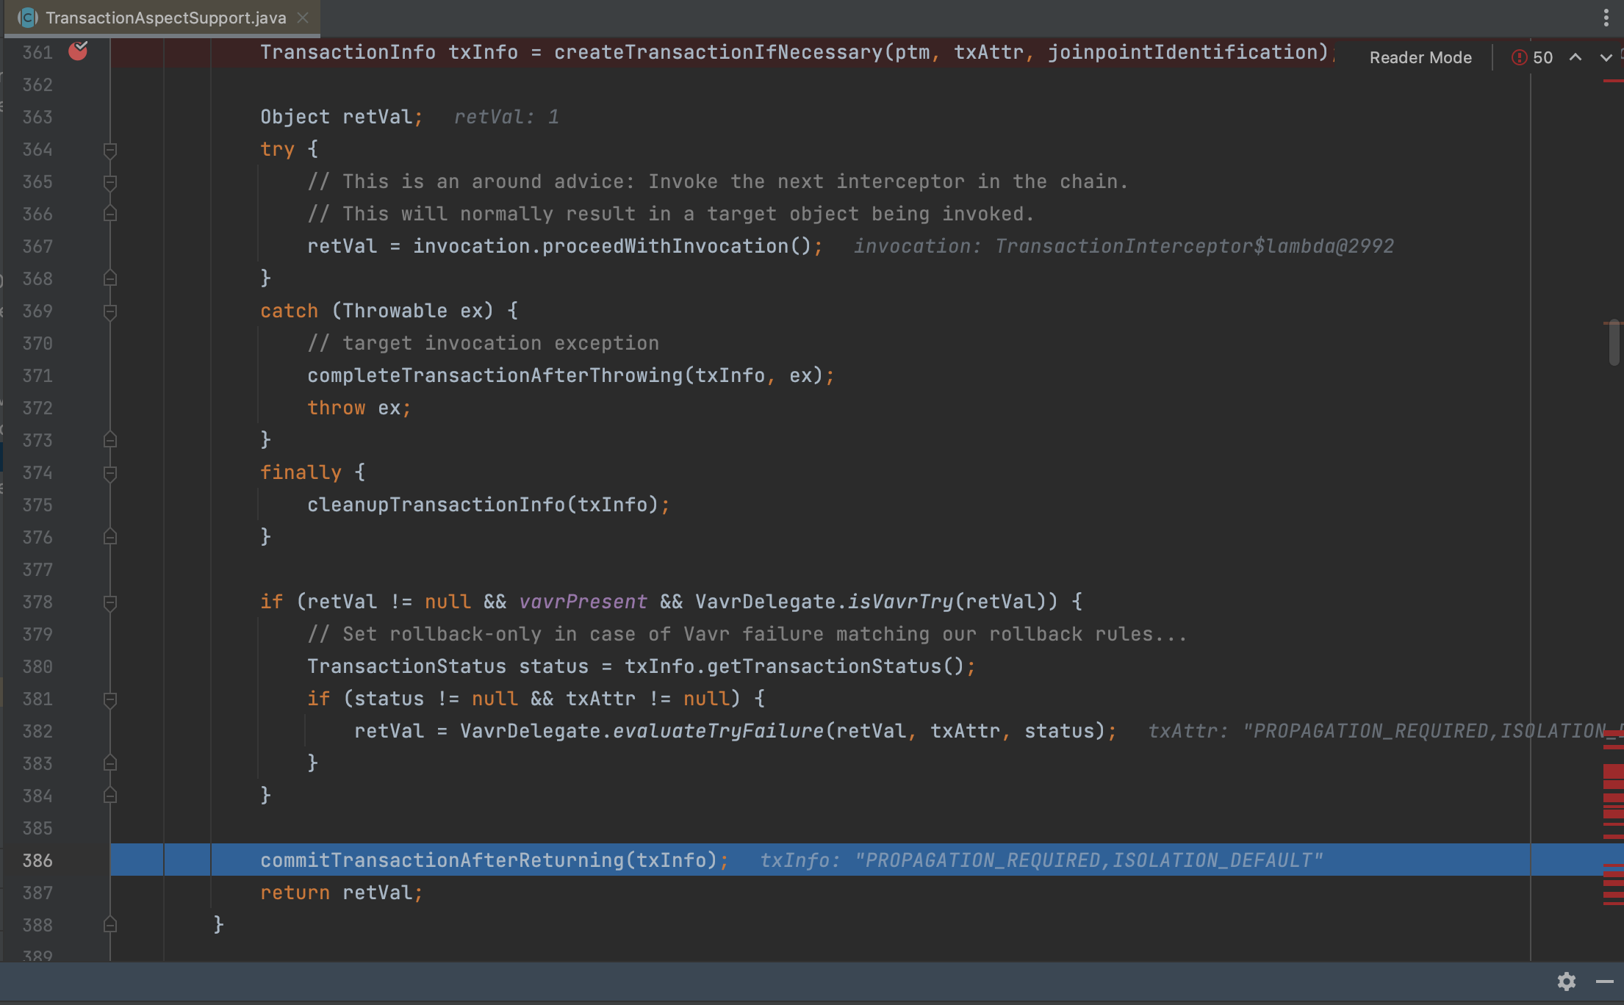Select the TransactionAspectSupport.java tab
This screenshot has height=1005, width=1624.
165,18
